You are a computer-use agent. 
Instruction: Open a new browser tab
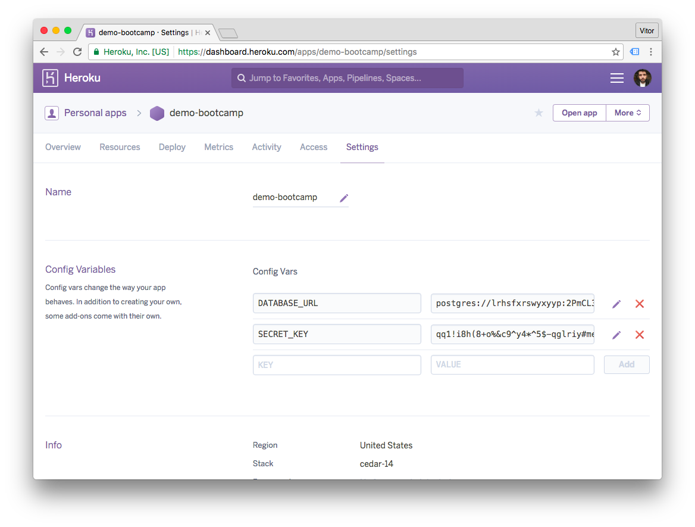228,33
